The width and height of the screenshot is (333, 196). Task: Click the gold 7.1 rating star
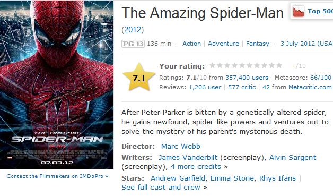point(139,77)
